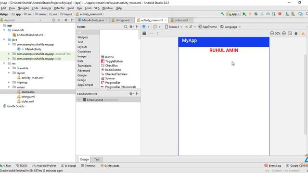This screenshot has height=173, width=308.
Task: Pick CheckBox from the Palette list
Action: 109,65
